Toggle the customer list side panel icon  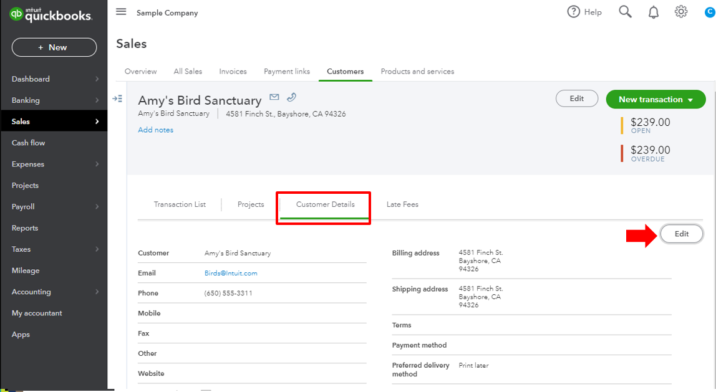click(117, 98)
